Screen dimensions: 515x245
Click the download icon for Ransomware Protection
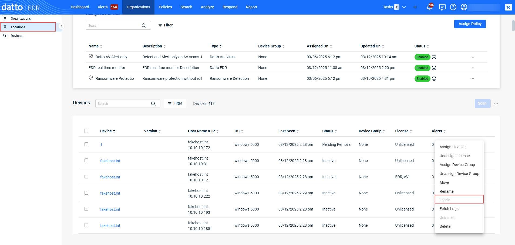tap(434, 79)
